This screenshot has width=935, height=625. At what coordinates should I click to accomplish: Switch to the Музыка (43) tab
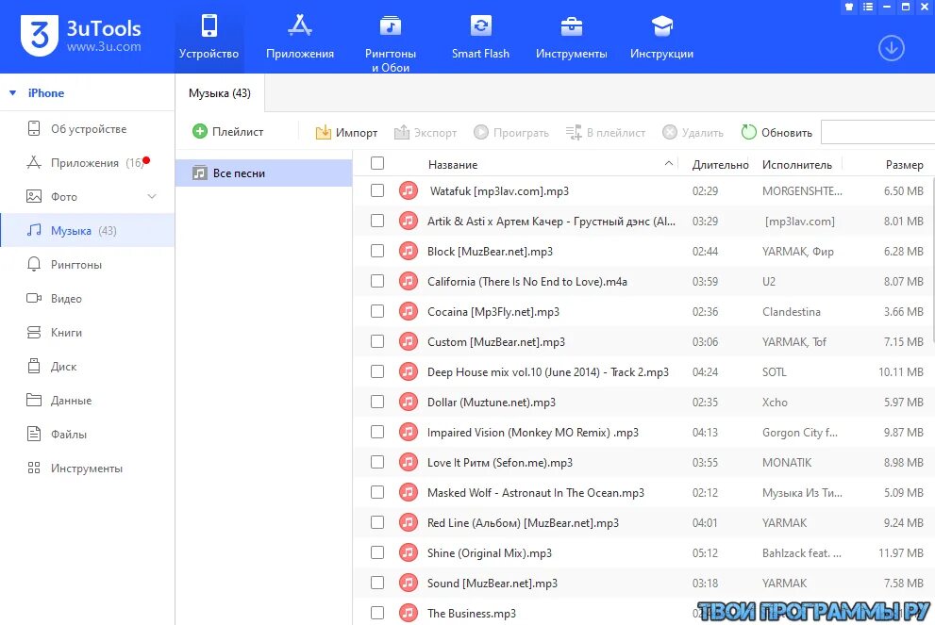[220, 93]
